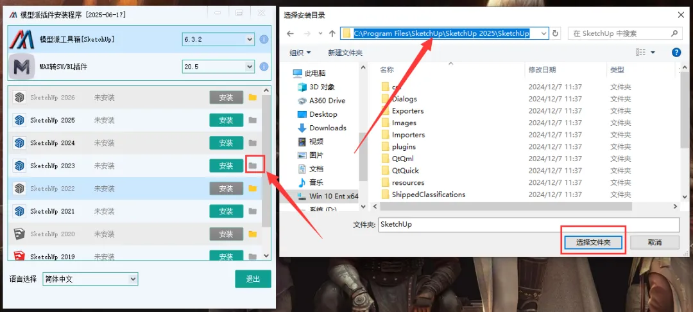Open the folder icon for SketchUp 2025
693x312 pixels.
[x=252, y=120]
